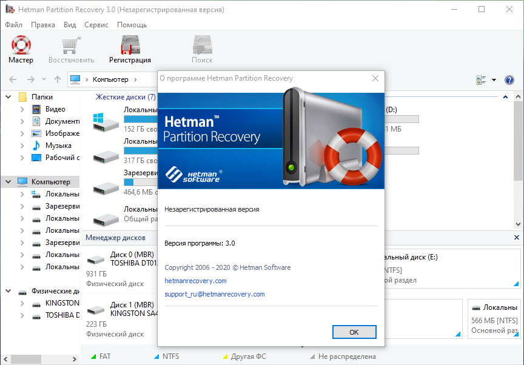The width and height of the screenshot is (524, 365).
Task: Navigate up one level arrow
Action: click(58, 79)
